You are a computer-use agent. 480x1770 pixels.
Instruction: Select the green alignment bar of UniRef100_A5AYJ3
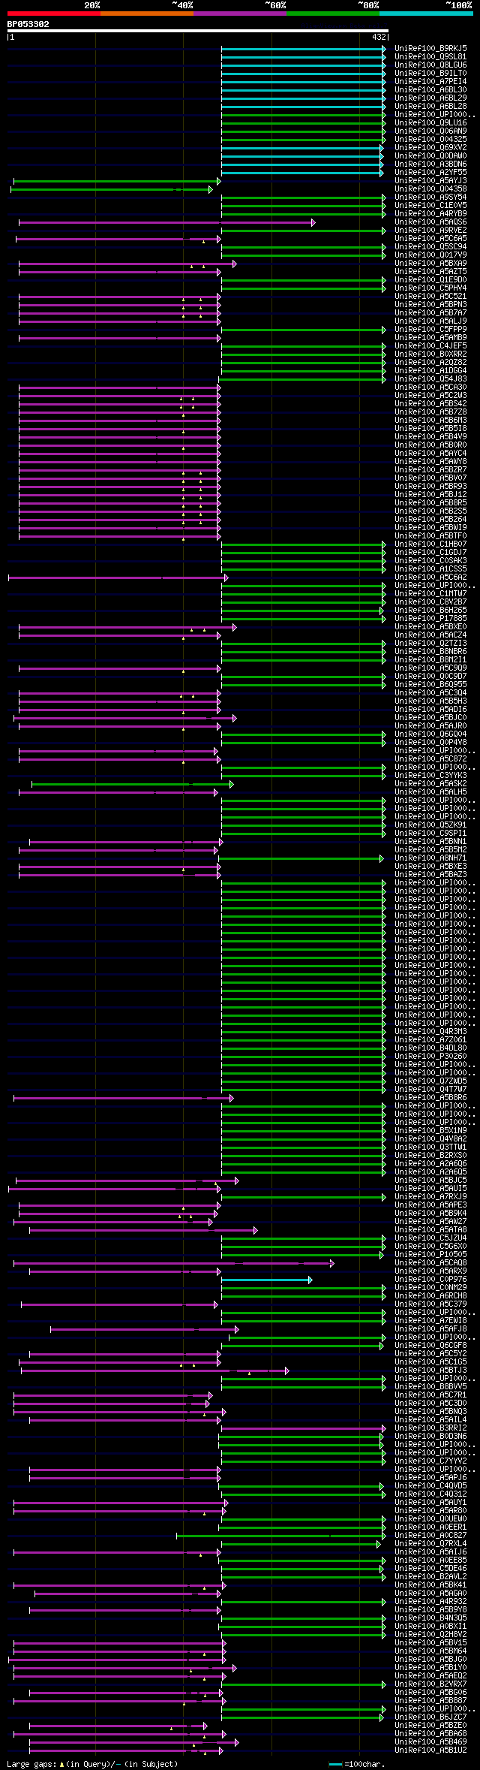coord(118,181)
